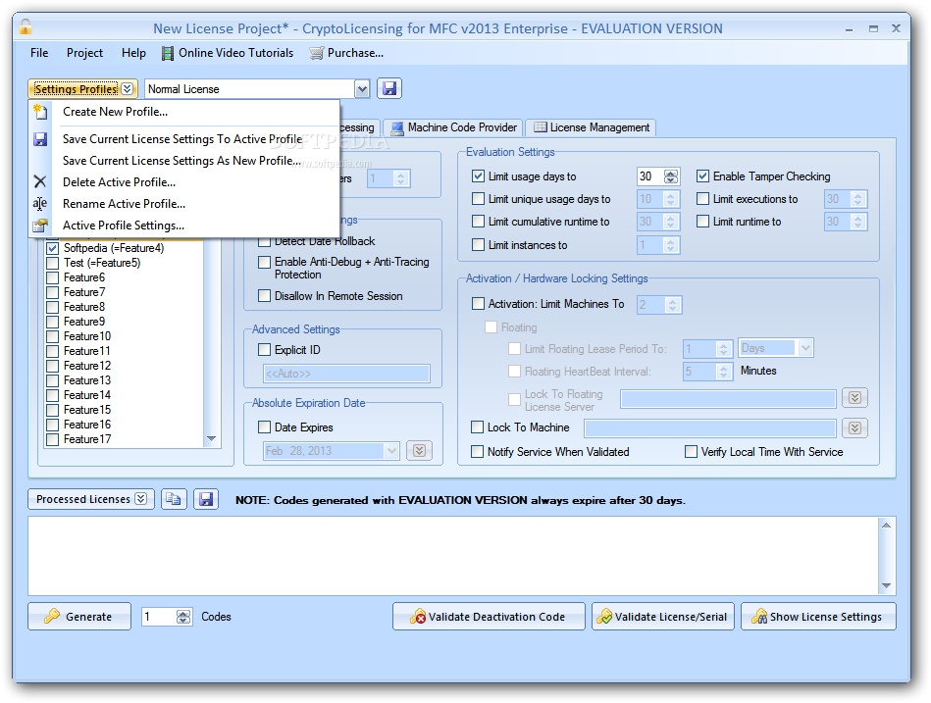This screenshot has width=931, height=703.
Task: Click the Validate License/Serial key icon
Action: pos(604,617)
